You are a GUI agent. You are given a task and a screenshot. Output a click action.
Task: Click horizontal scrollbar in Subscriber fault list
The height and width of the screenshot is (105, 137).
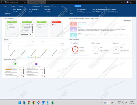[x=25, y=34]
